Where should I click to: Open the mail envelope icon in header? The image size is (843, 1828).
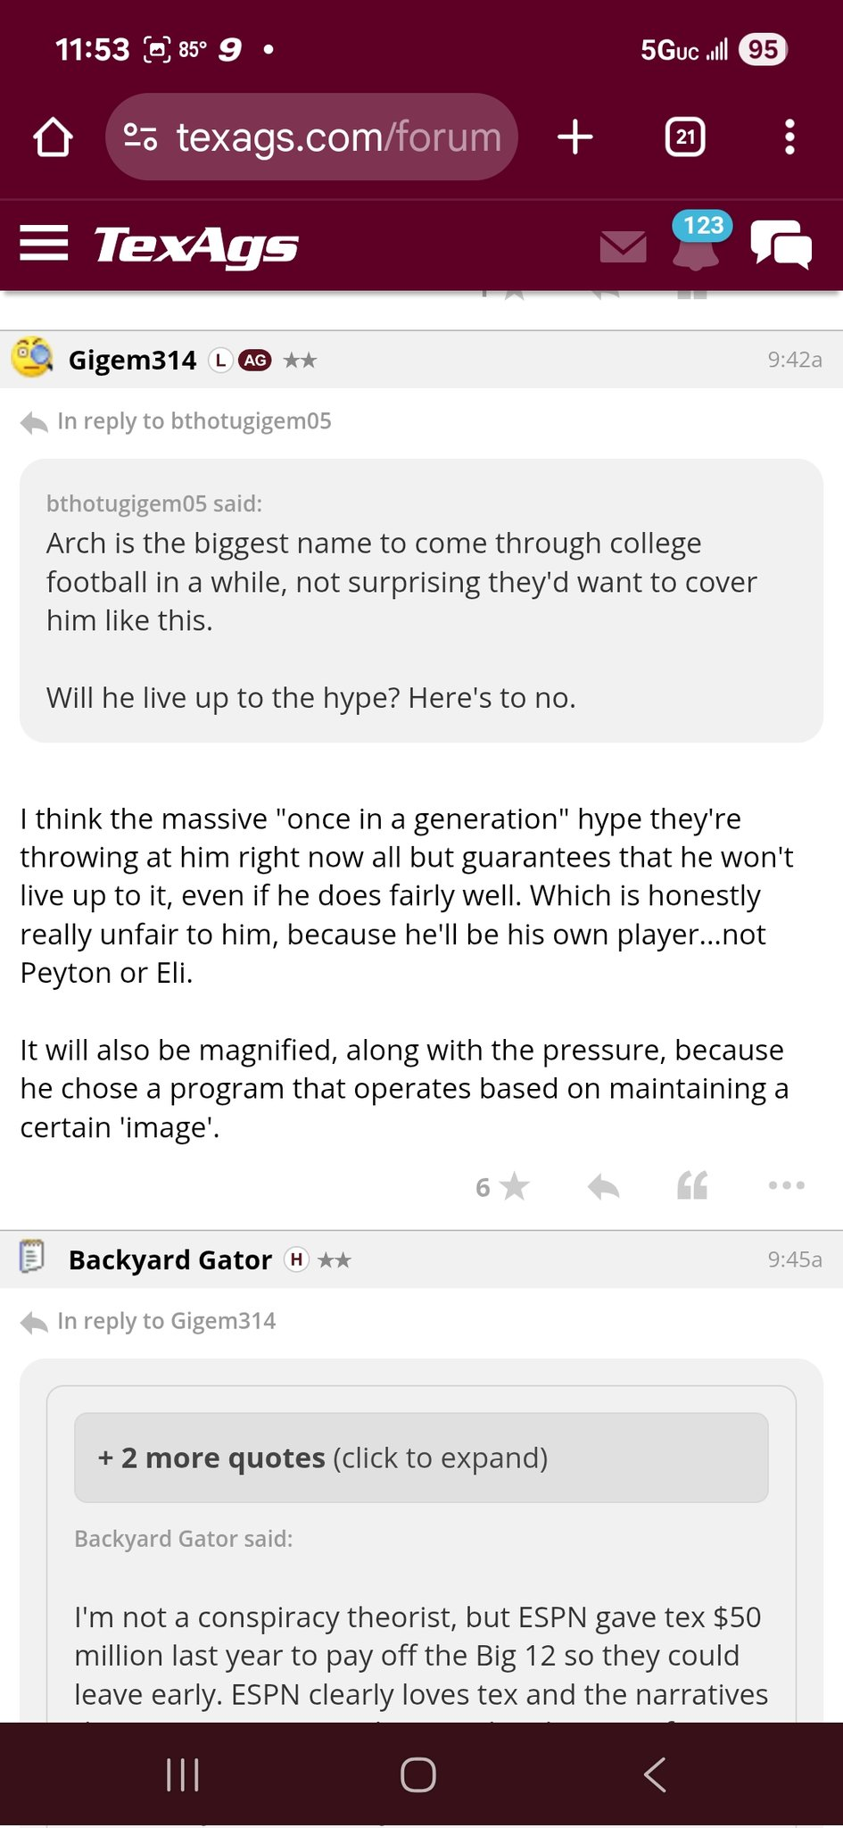624,246
